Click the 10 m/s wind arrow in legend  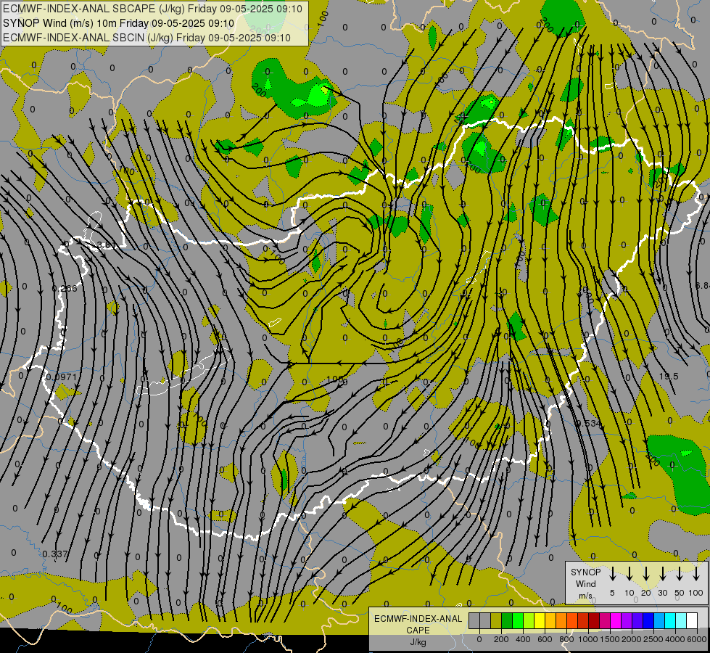629,574
